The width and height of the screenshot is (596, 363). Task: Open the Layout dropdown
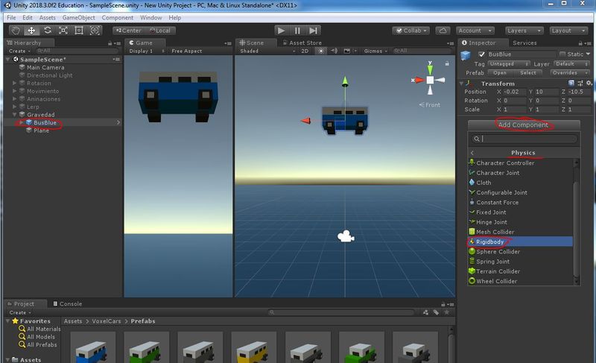click(x=568, y=31)
